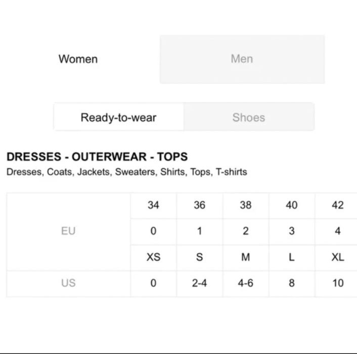Image resolution: width=357 pixels, height=354 pixels.
Task: Click the US row label
Action: [x=68, y=283]
